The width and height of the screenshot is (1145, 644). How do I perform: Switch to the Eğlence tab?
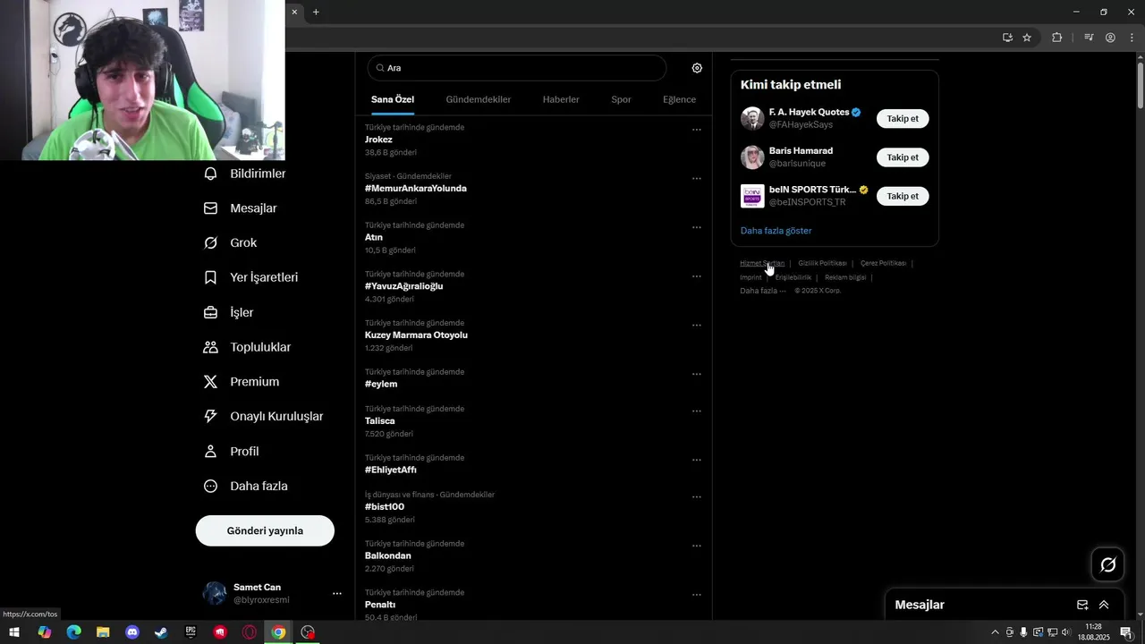pyautogui.click(x=679, y=99)
